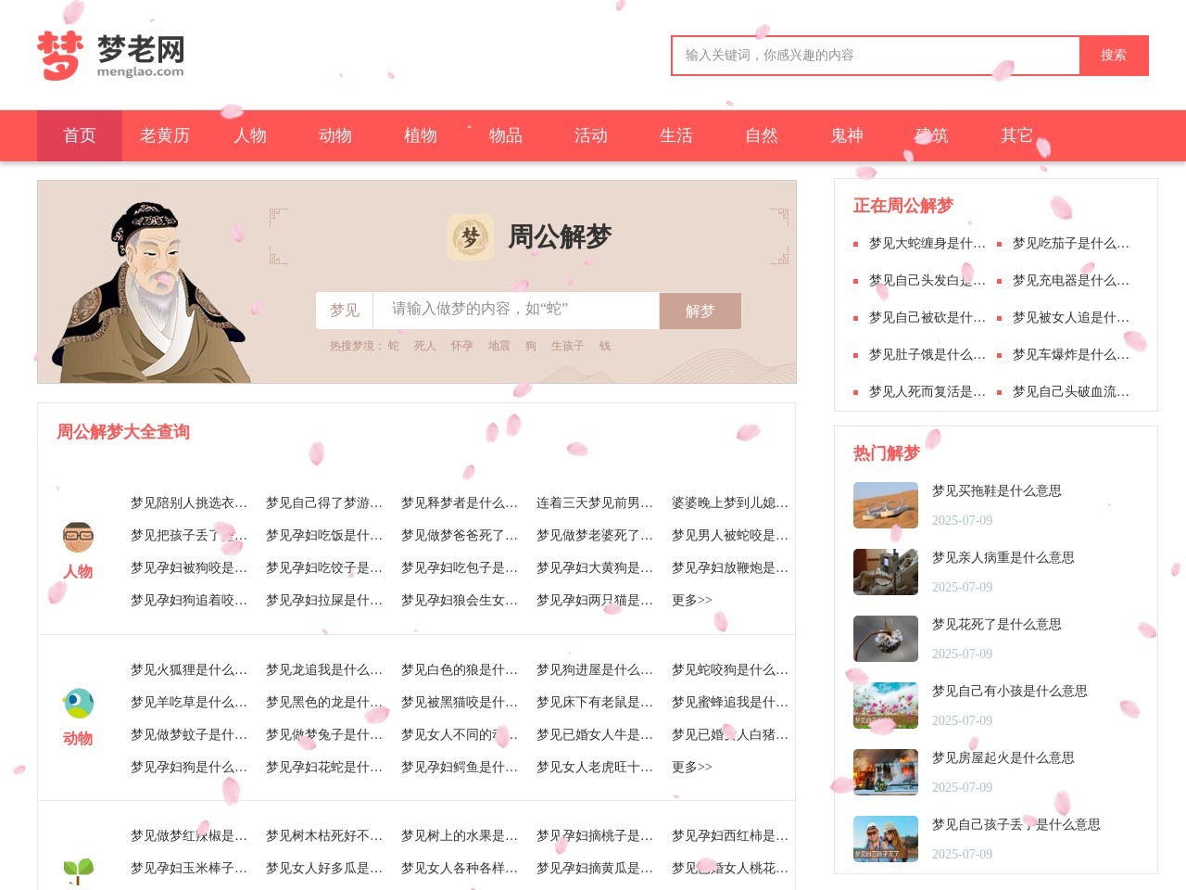Open thumbnail for the 梦见自己孩子丢 article
This screenshot has height=890, width=1186.
pyautogui.click(x=886, y=839)
